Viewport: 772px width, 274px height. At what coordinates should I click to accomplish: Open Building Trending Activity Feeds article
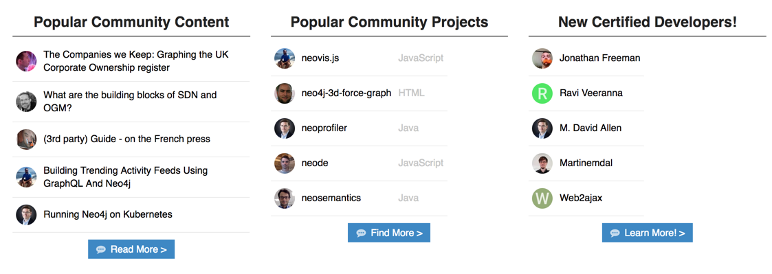[126, 177]
